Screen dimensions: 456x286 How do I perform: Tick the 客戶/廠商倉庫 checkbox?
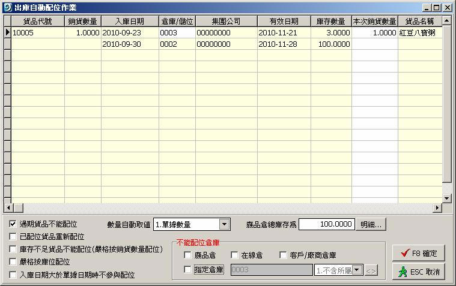coord(284,255)
